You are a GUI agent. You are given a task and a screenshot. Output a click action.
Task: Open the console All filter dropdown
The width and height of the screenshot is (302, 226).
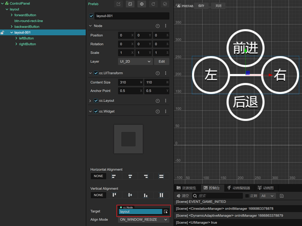click(x=268, y=196)
